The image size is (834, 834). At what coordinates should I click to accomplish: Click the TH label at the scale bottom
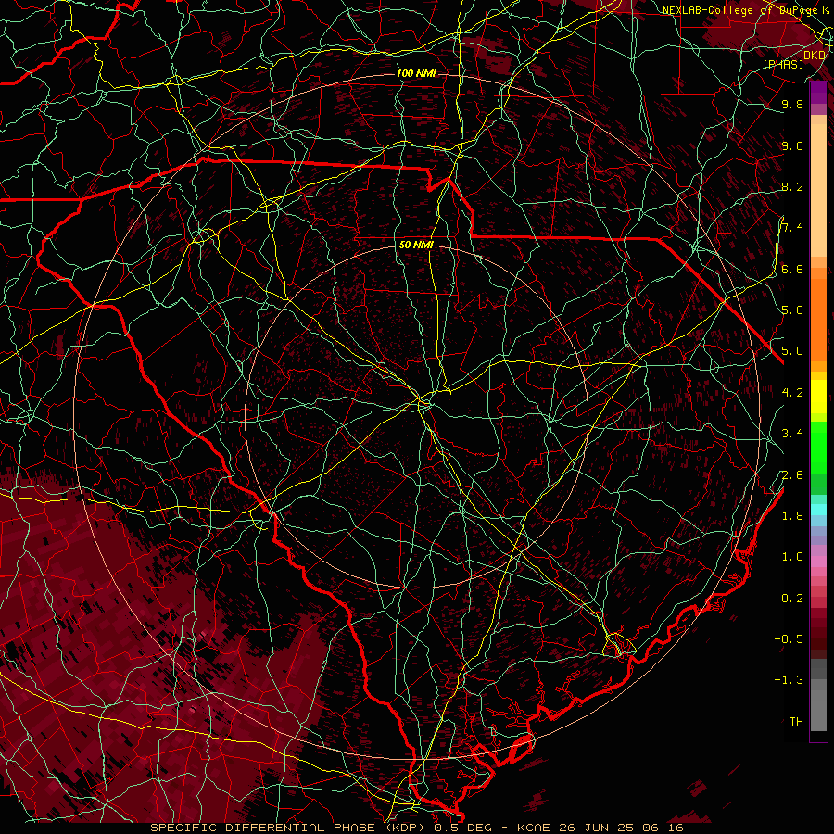[796, 722]
